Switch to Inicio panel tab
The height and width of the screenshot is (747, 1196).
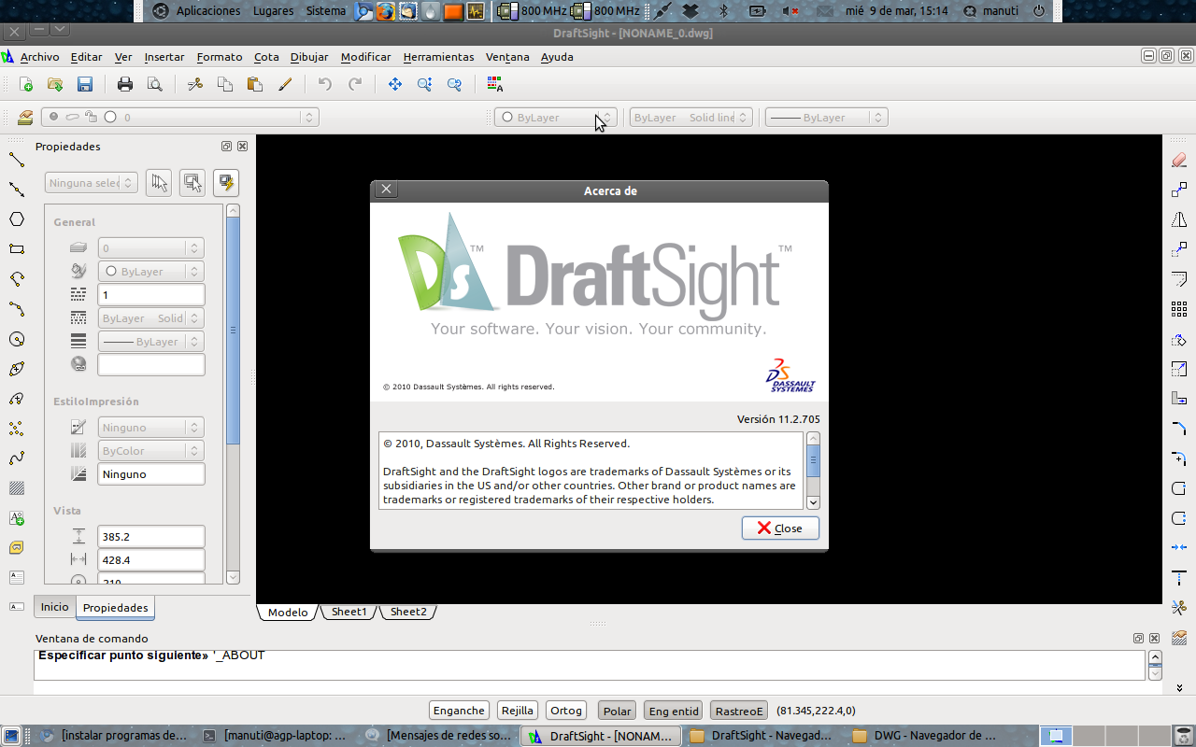pos(54,607)
